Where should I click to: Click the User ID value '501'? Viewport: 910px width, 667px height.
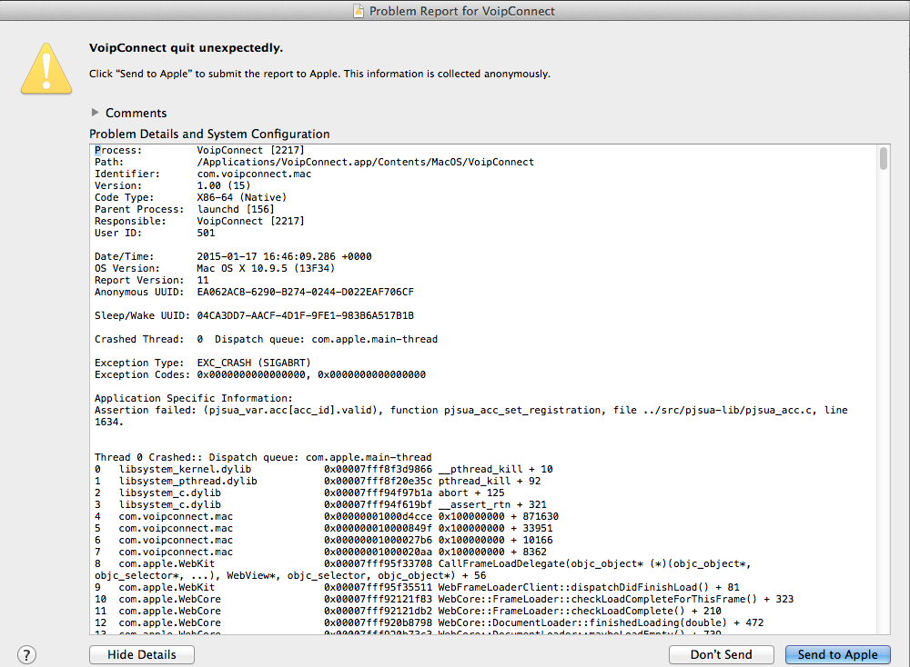pos(206,233)
